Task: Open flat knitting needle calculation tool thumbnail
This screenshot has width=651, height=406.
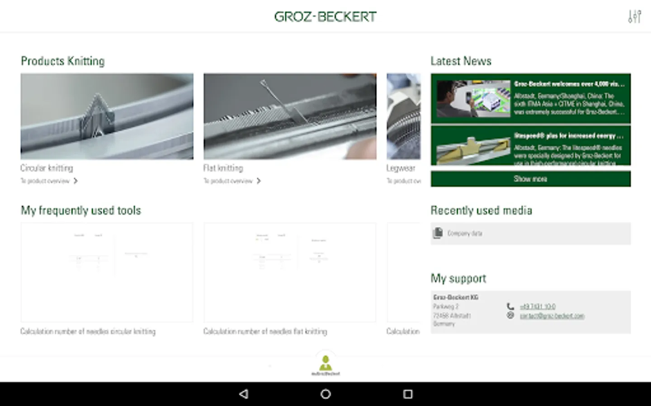Action: coord(290,272)
